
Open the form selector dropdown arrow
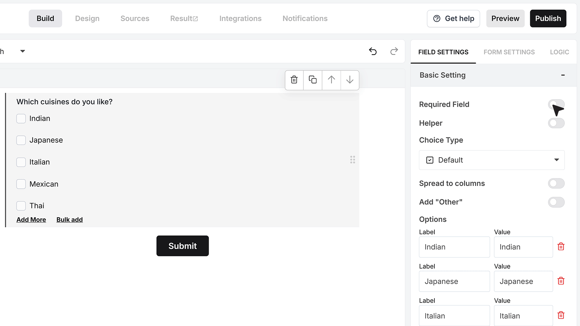(x=23, y=51)
